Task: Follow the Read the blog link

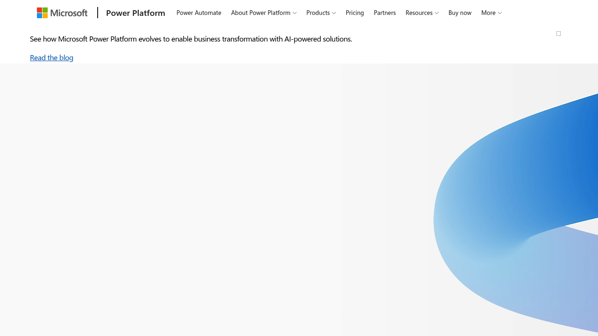Action: [51, 57]
